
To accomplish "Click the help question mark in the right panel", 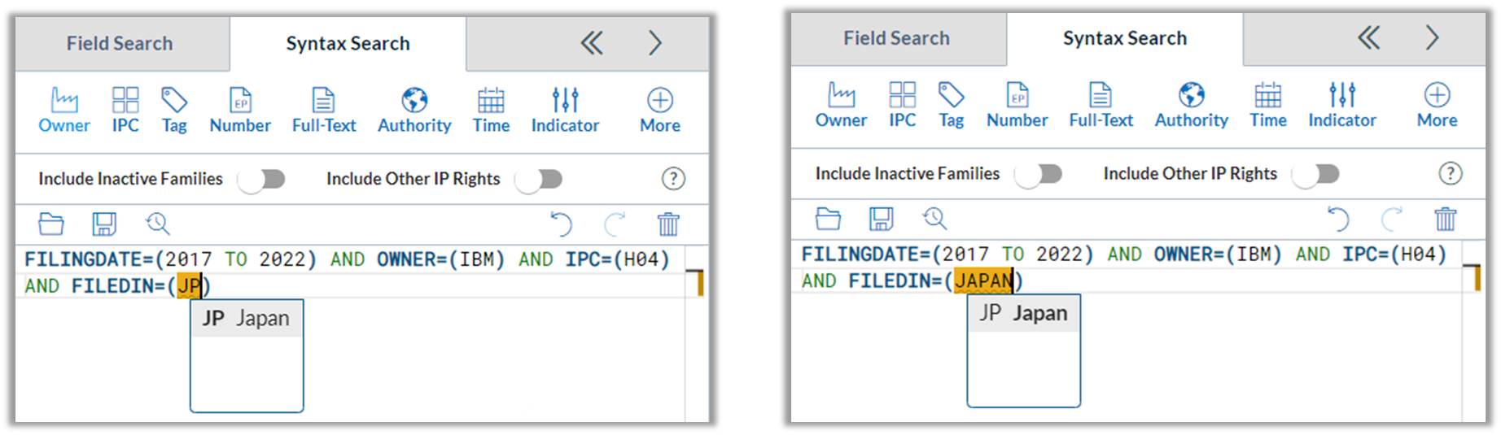I will coord(1450,173).
